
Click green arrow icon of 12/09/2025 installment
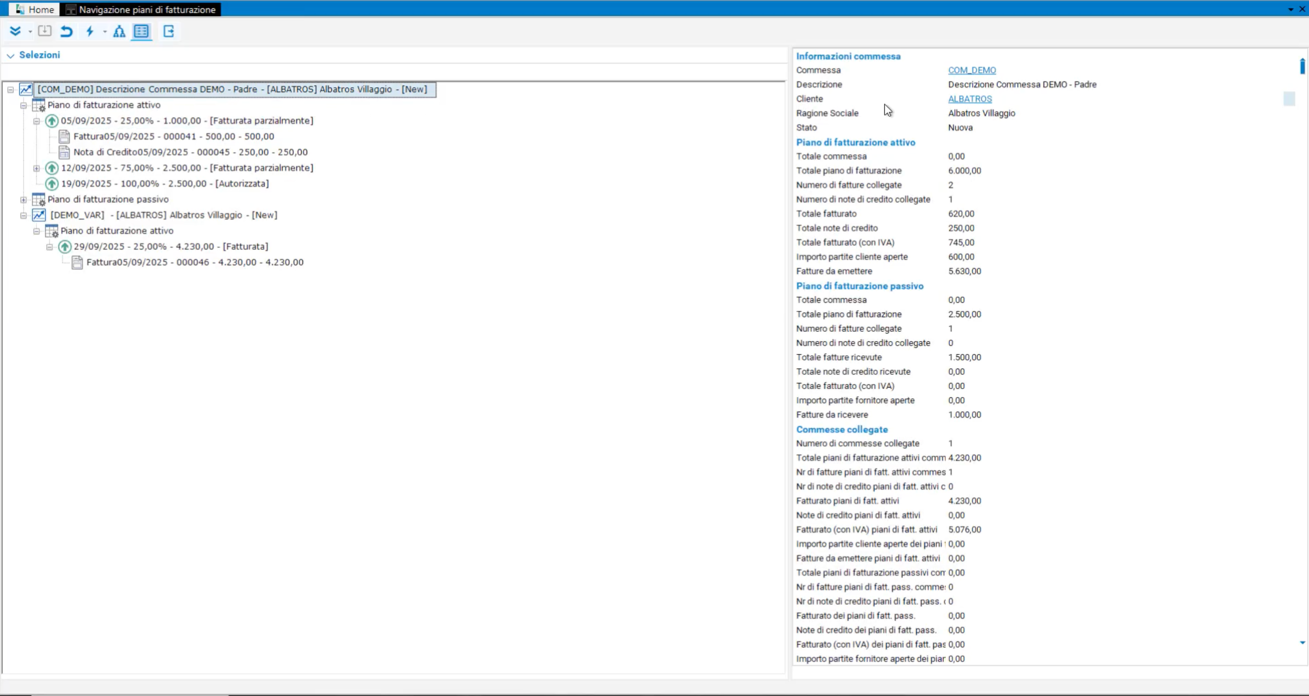point(52,168)
